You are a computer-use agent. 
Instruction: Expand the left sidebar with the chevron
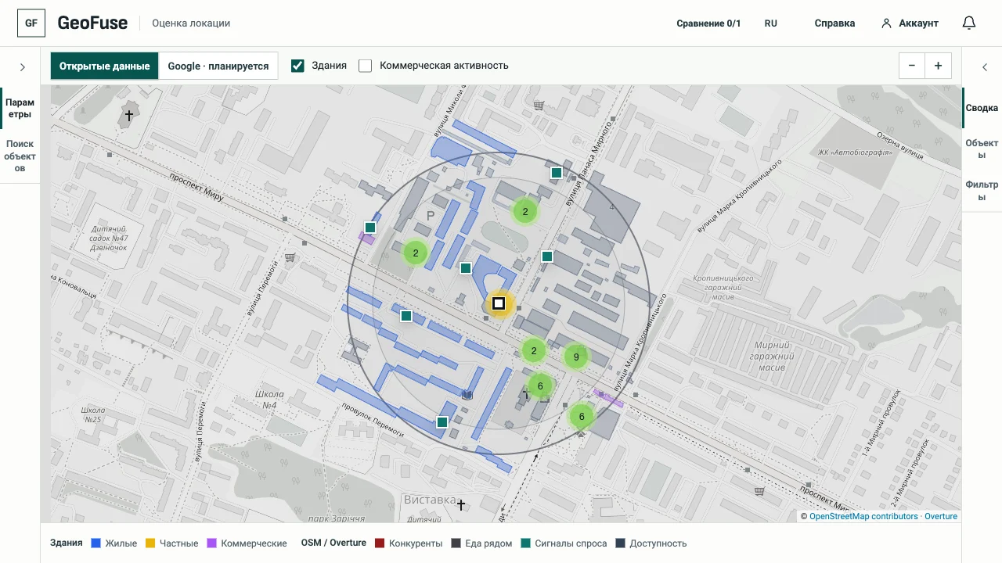pyautogui.click(x=23, y=67)
